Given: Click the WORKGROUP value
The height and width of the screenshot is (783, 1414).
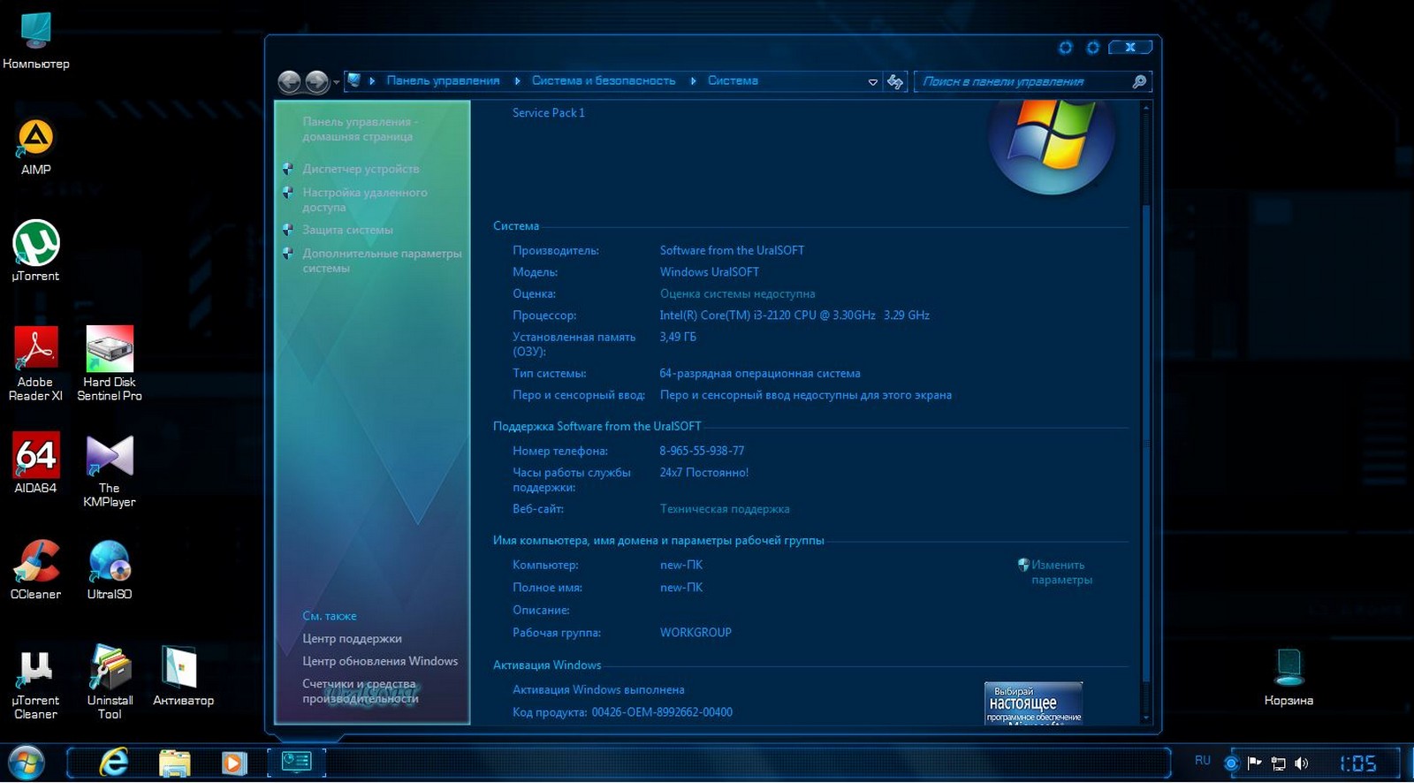Looking at the screenshot, I should point(696,633).
